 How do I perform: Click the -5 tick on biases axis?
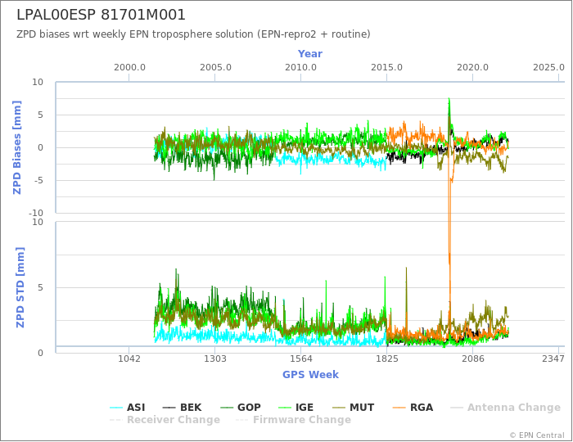click(38, 180)
